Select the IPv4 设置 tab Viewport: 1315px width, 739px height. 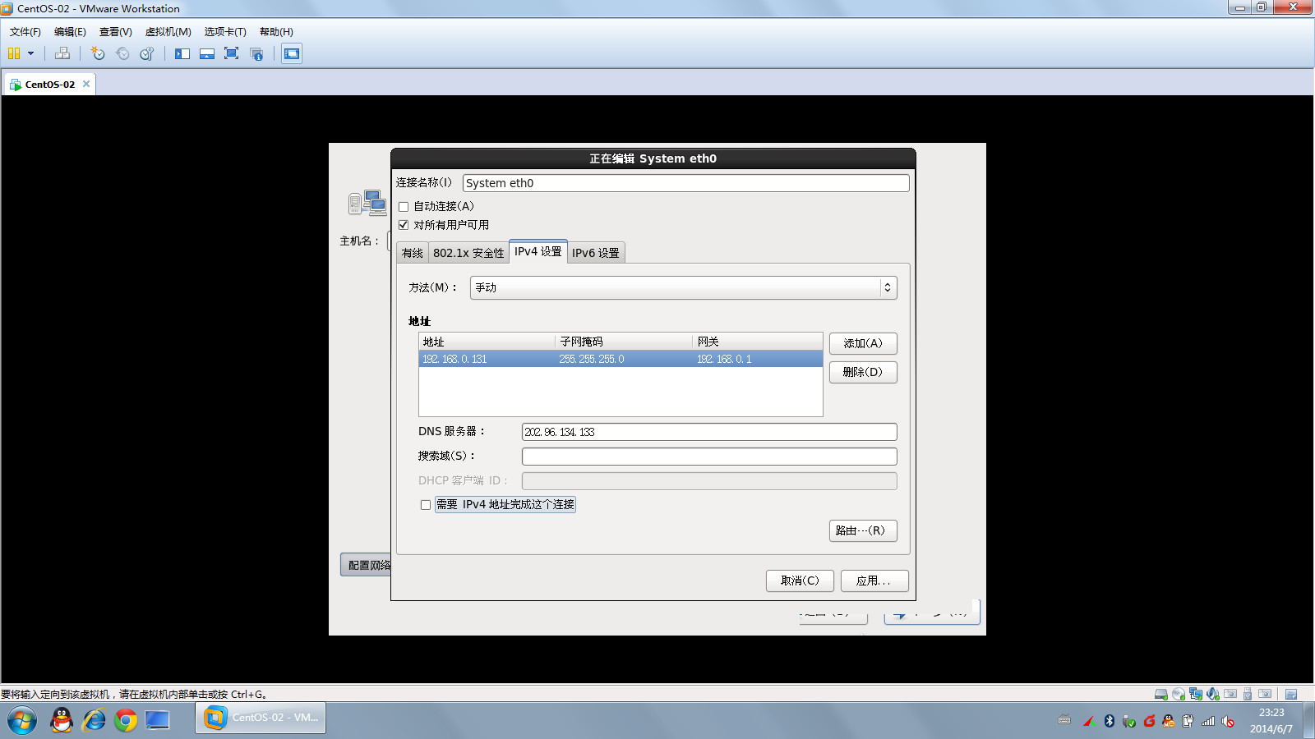538,251
